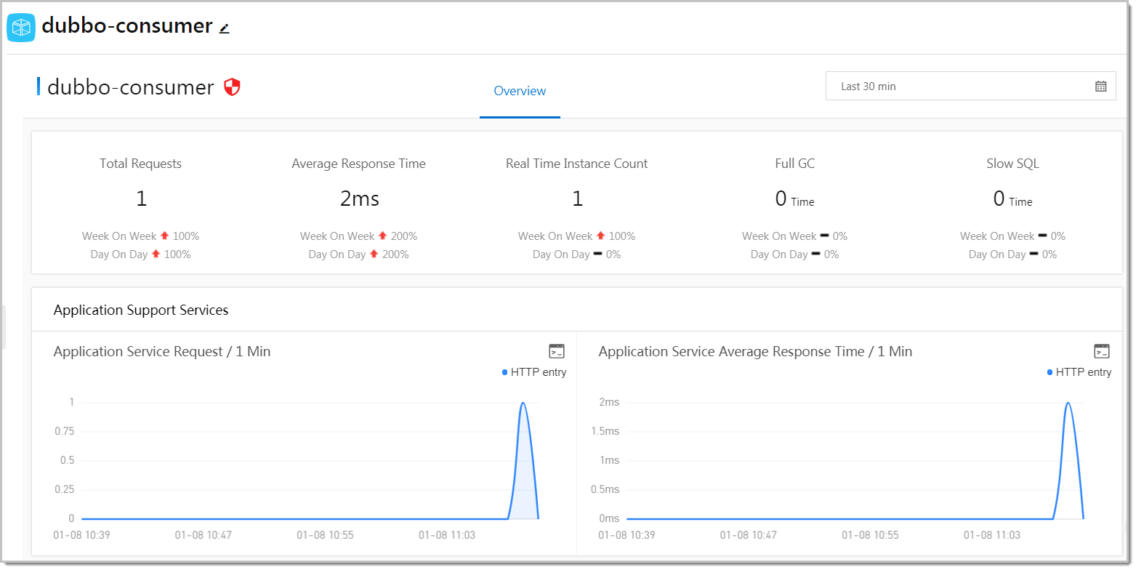This screenshot has height=570, width=1136.
Task: Click Day On Day 200% under Average Response Time
Action: pos(359,254)
